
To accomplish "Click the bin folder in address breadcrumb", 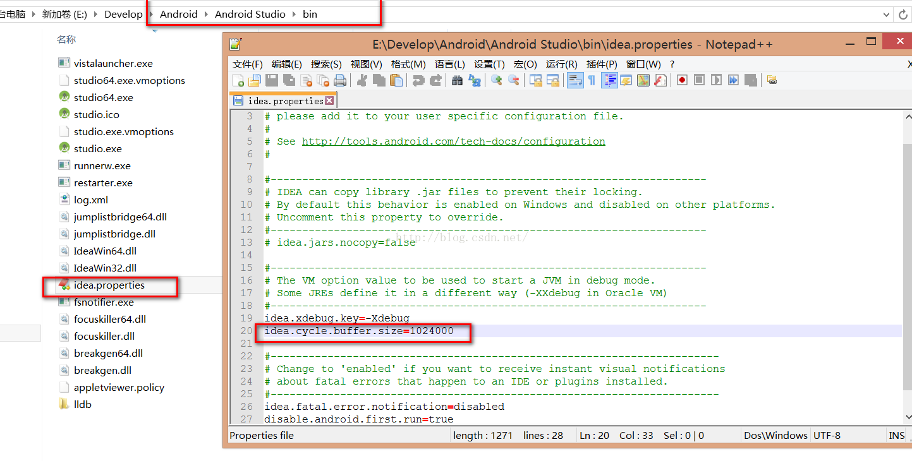I will 310,14.
